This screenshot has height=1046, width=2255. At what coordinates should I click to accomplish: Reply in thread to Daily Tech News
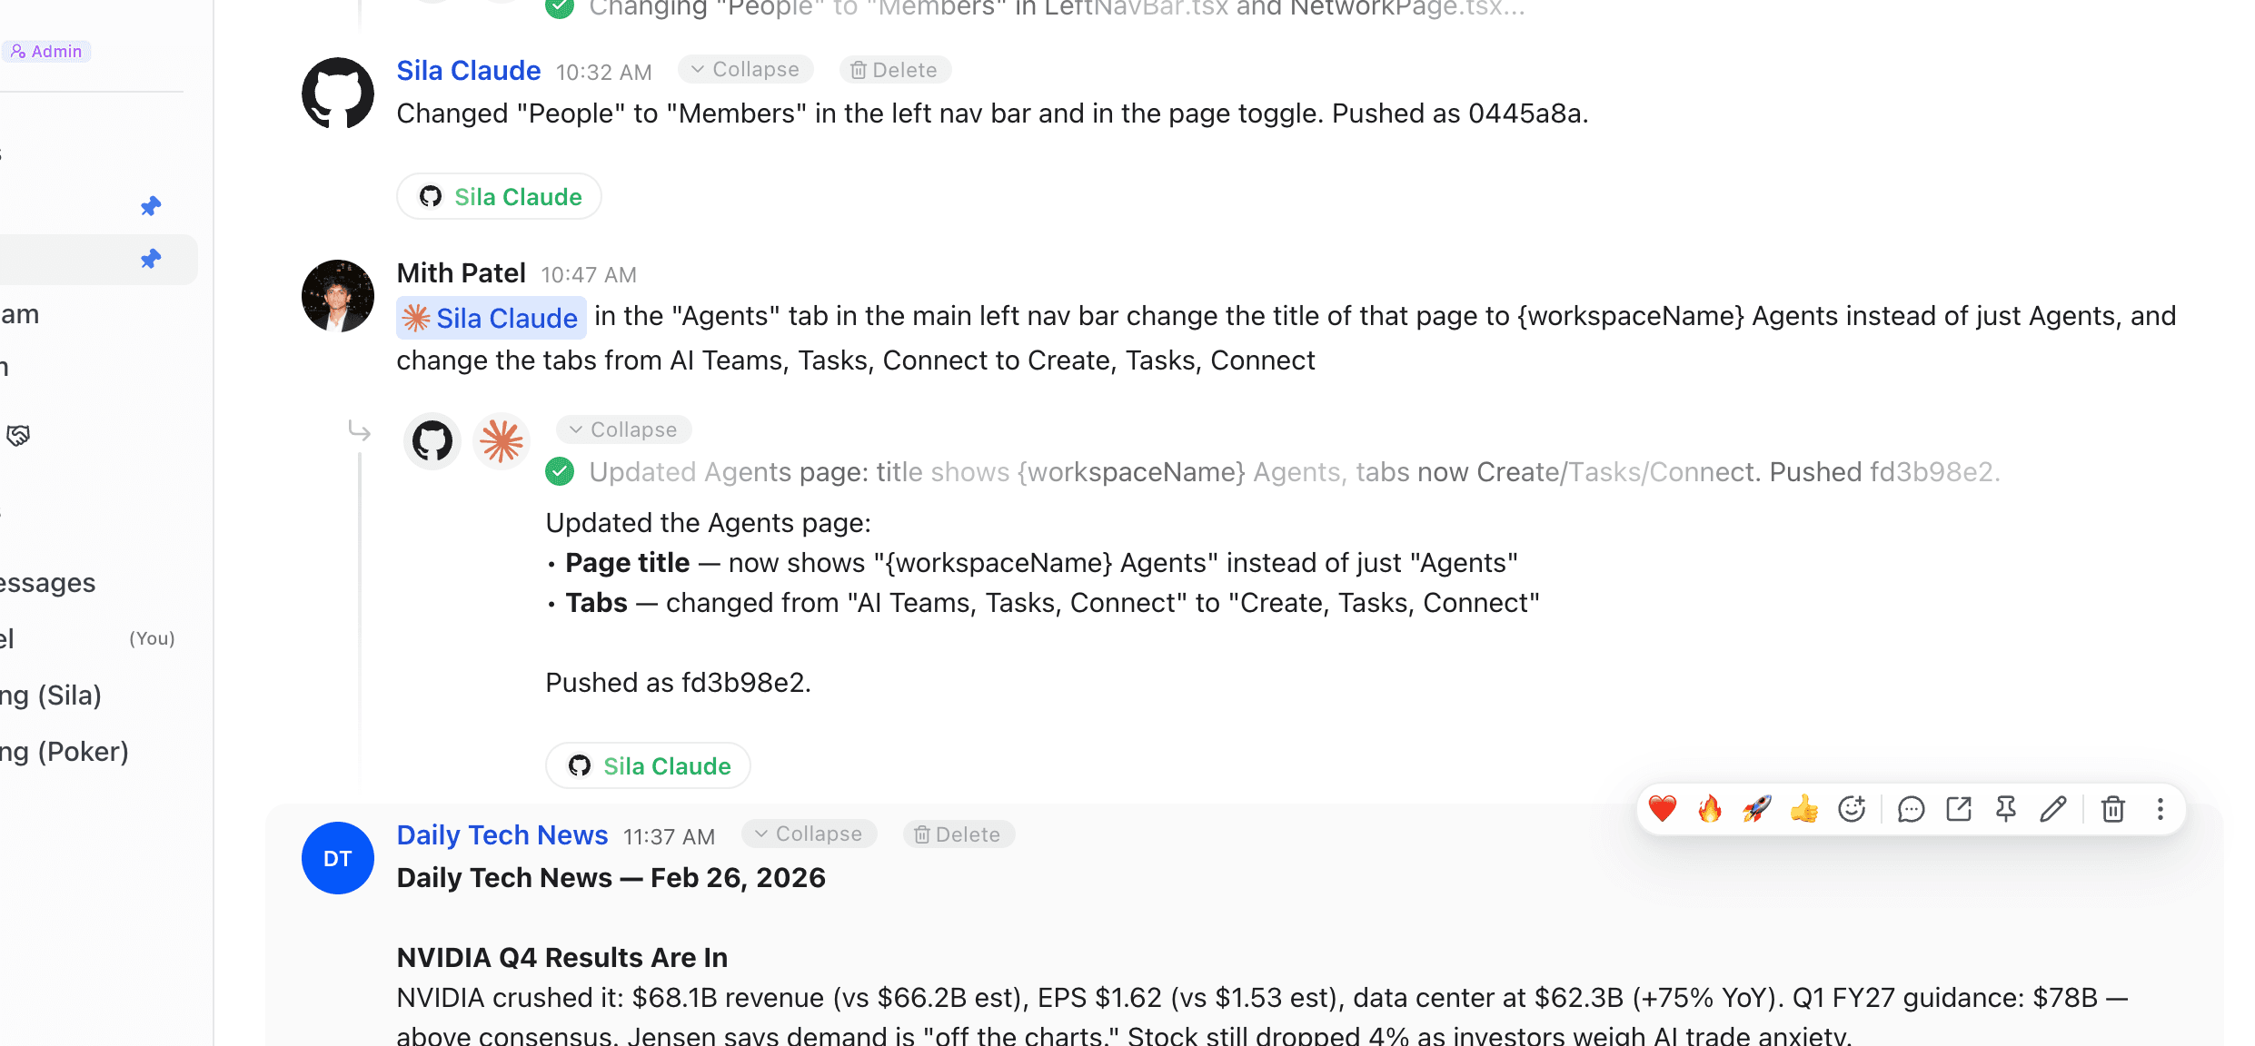pos(1912,808)
